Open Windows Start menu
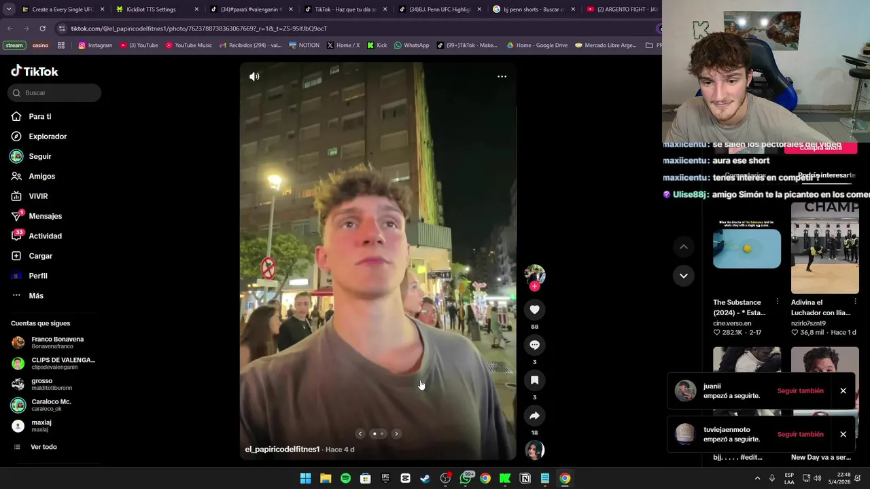Viewport: 870px width, 489px height. point(305,478)
